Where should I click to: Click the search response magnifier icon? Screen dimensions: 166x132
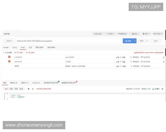[x=33, y=89]
